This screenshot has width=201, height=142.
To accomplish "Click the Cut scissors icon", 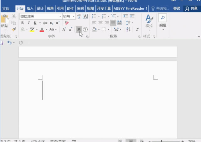I will point(14,16).
